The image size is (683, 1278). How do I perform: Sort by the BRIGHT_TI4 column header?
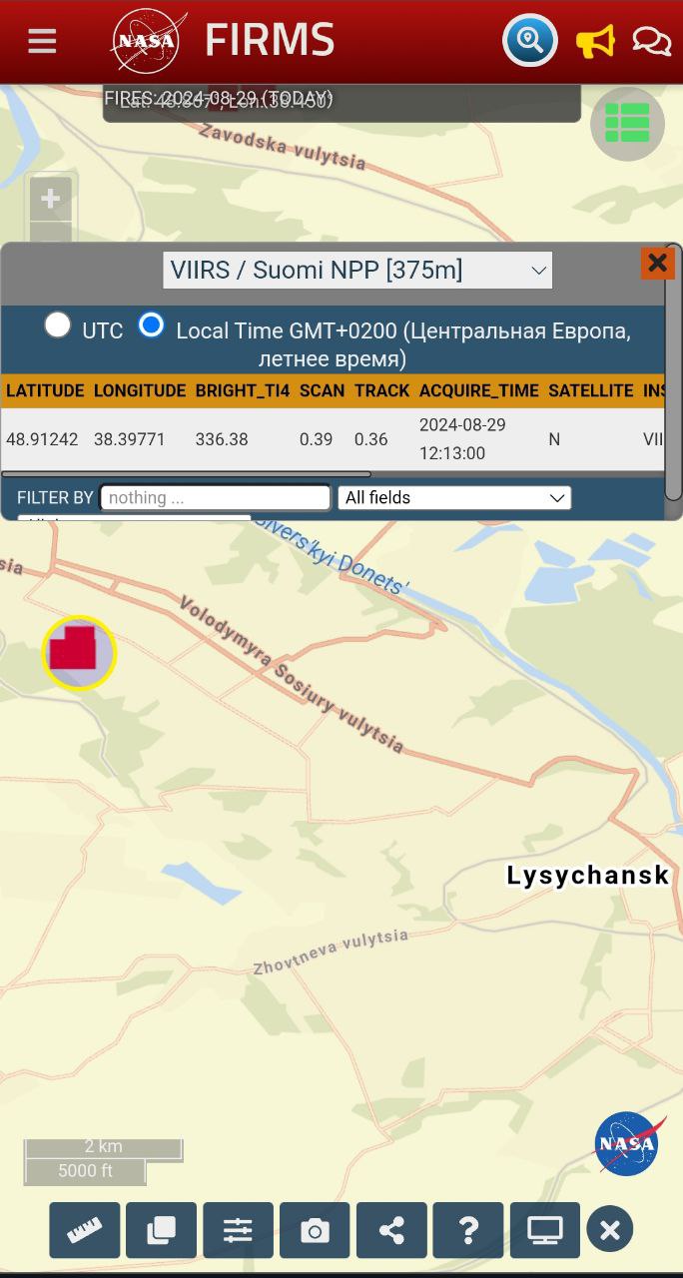point(242,390)
